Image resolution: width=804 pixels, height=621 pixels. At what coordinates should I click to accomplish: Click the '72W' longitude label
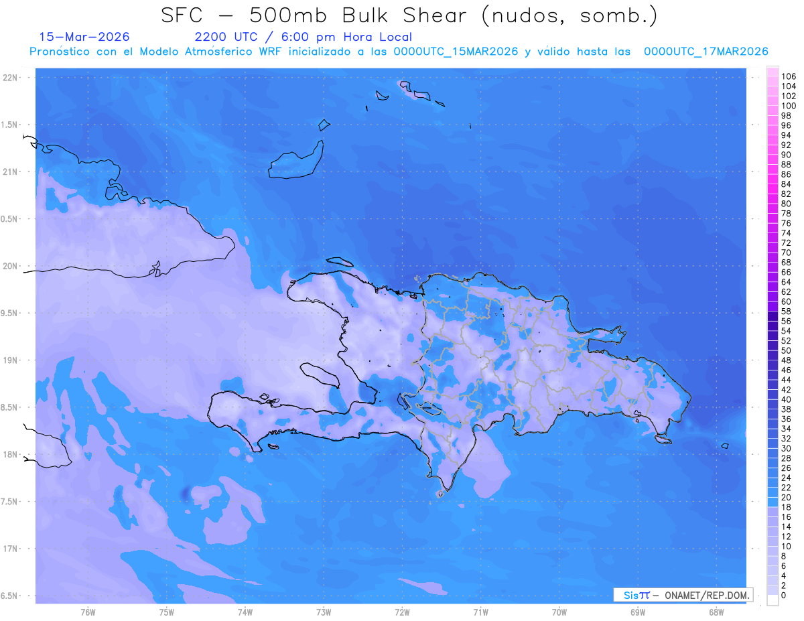click(x=402, y=612)
